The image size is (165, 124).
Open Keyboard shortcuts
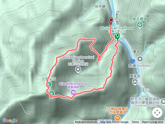click(86, 122)
